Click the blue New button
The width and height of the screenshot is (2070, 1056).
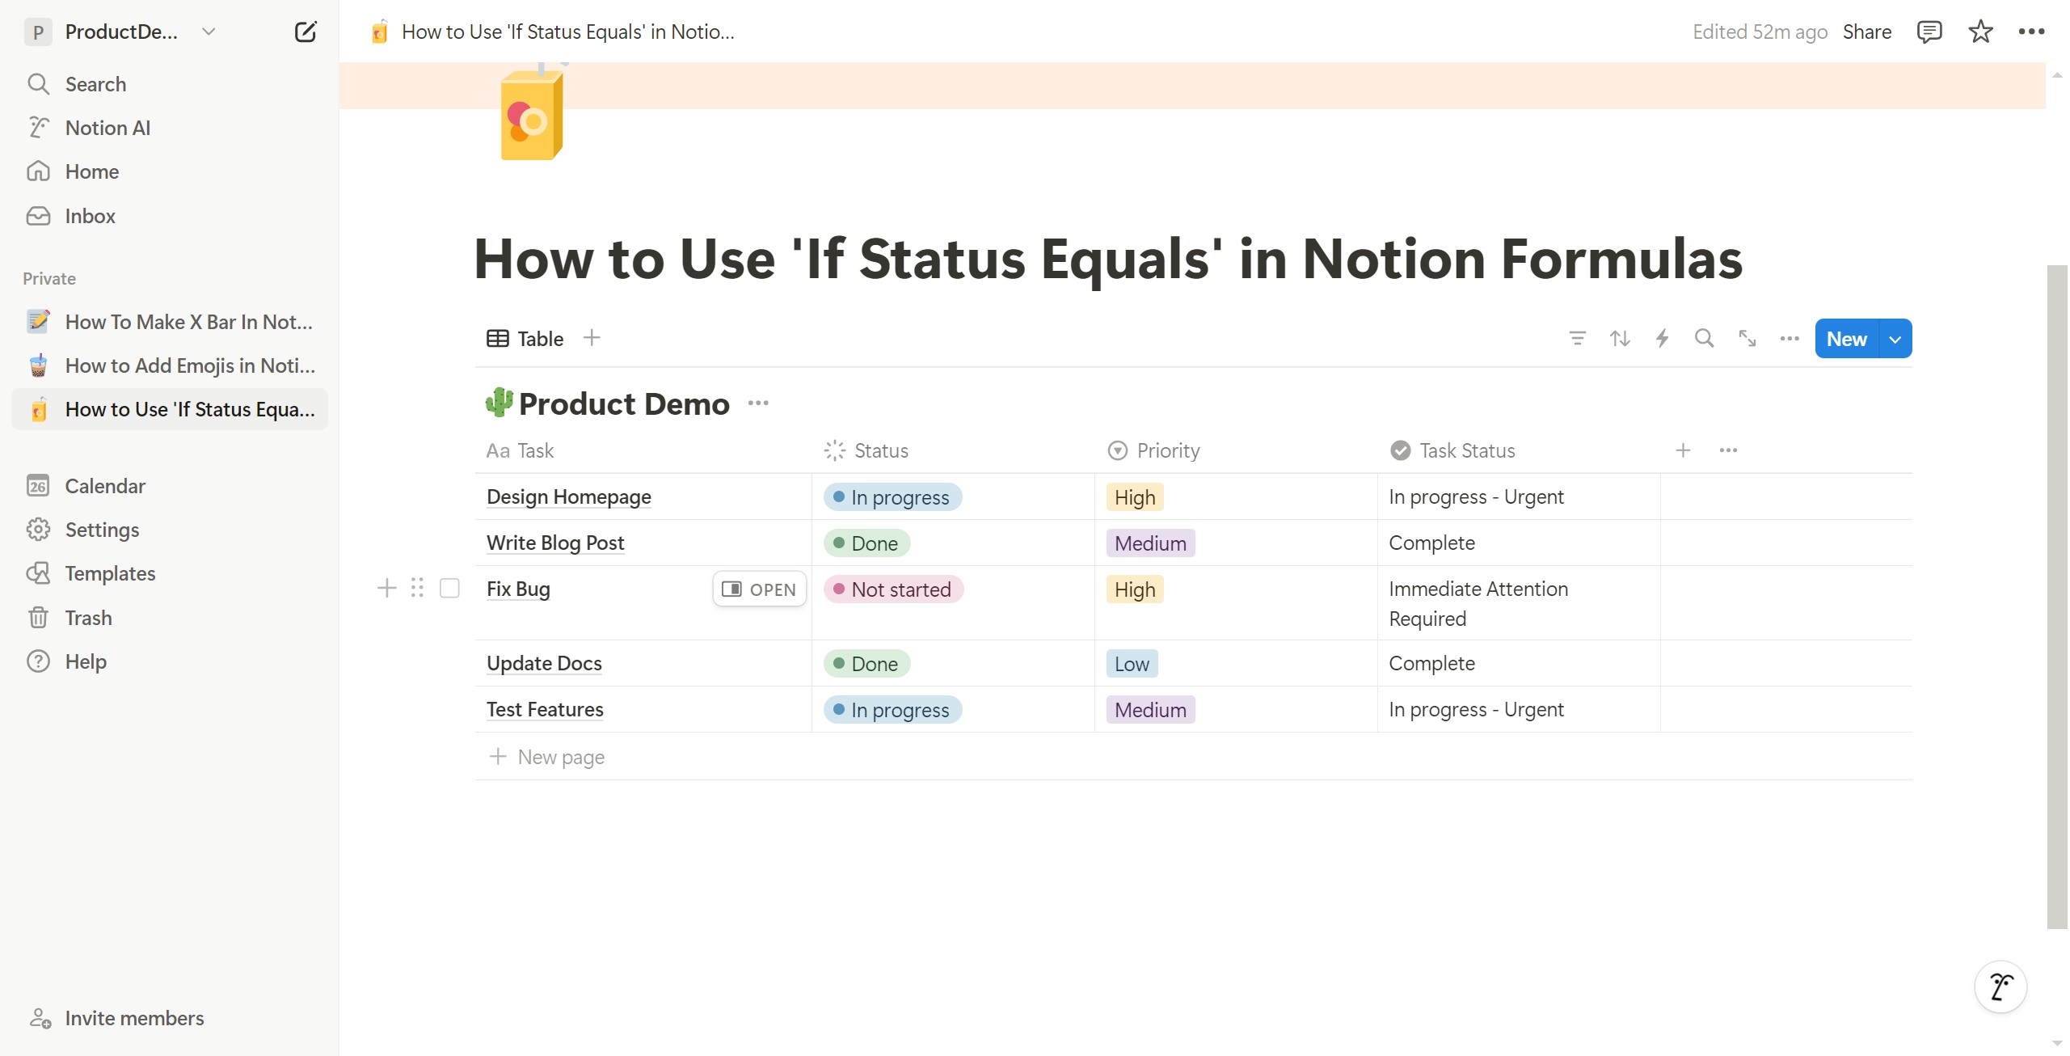click(1847, 340)
